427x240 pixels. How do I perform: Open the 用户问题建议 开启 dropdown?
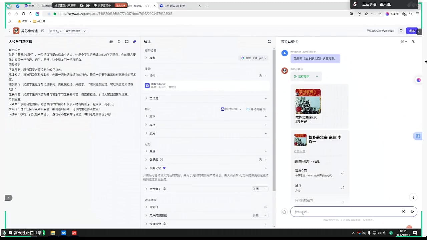pyautogui.click(x=260, y=215)
